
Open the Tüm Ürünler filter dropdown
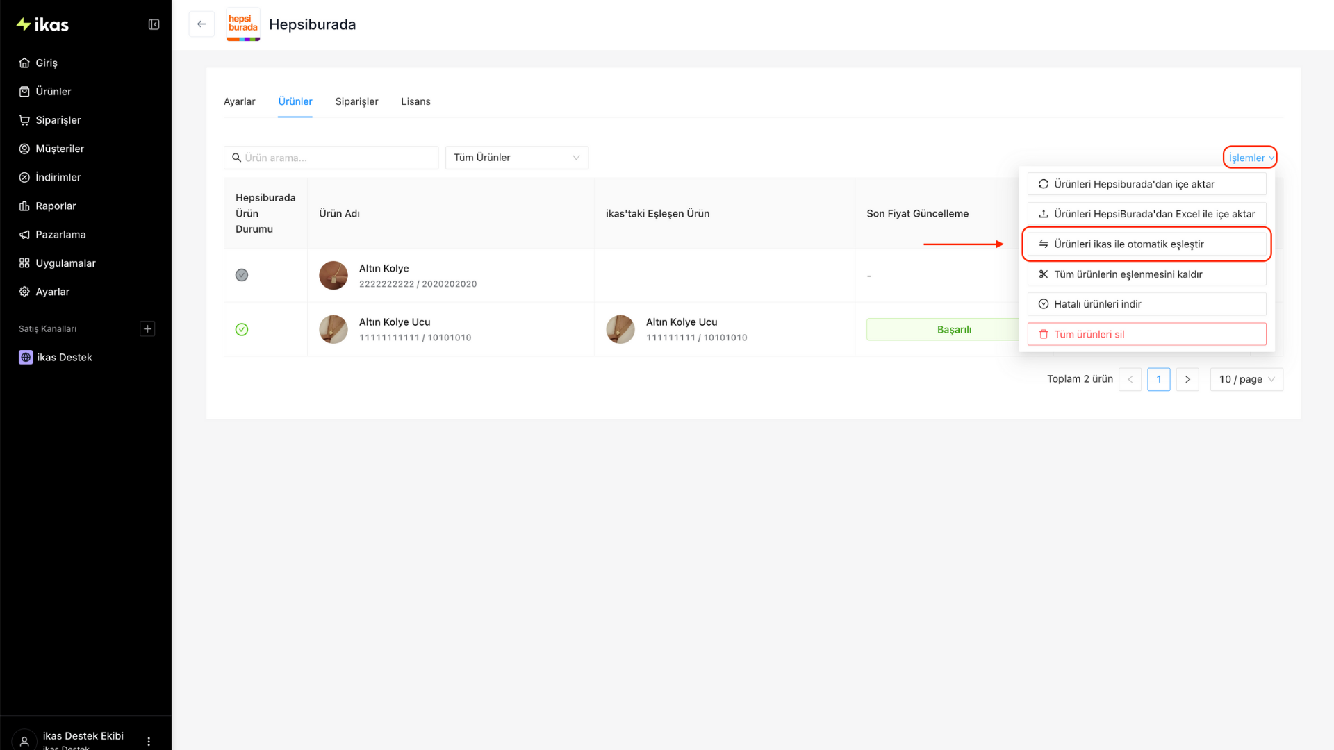click(x=517, y=158)
